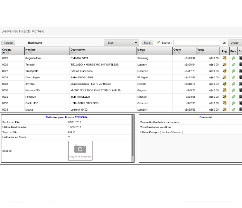Open image editor for Cable USB row
The image size is (242, 208).
[x=224, y=103]
